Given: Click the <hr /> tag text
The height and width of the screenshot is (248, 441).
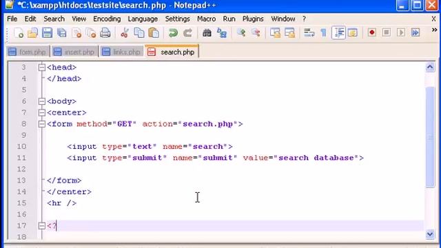Looking at the screenshot, I should coord(61,203).
